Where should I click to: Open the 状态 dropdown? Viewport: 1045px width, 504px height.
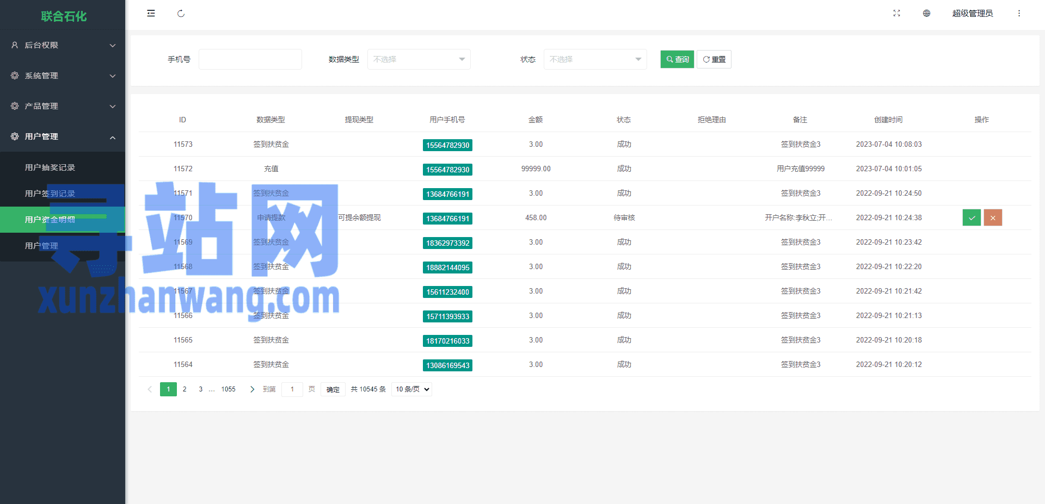(x=595, y=59)
